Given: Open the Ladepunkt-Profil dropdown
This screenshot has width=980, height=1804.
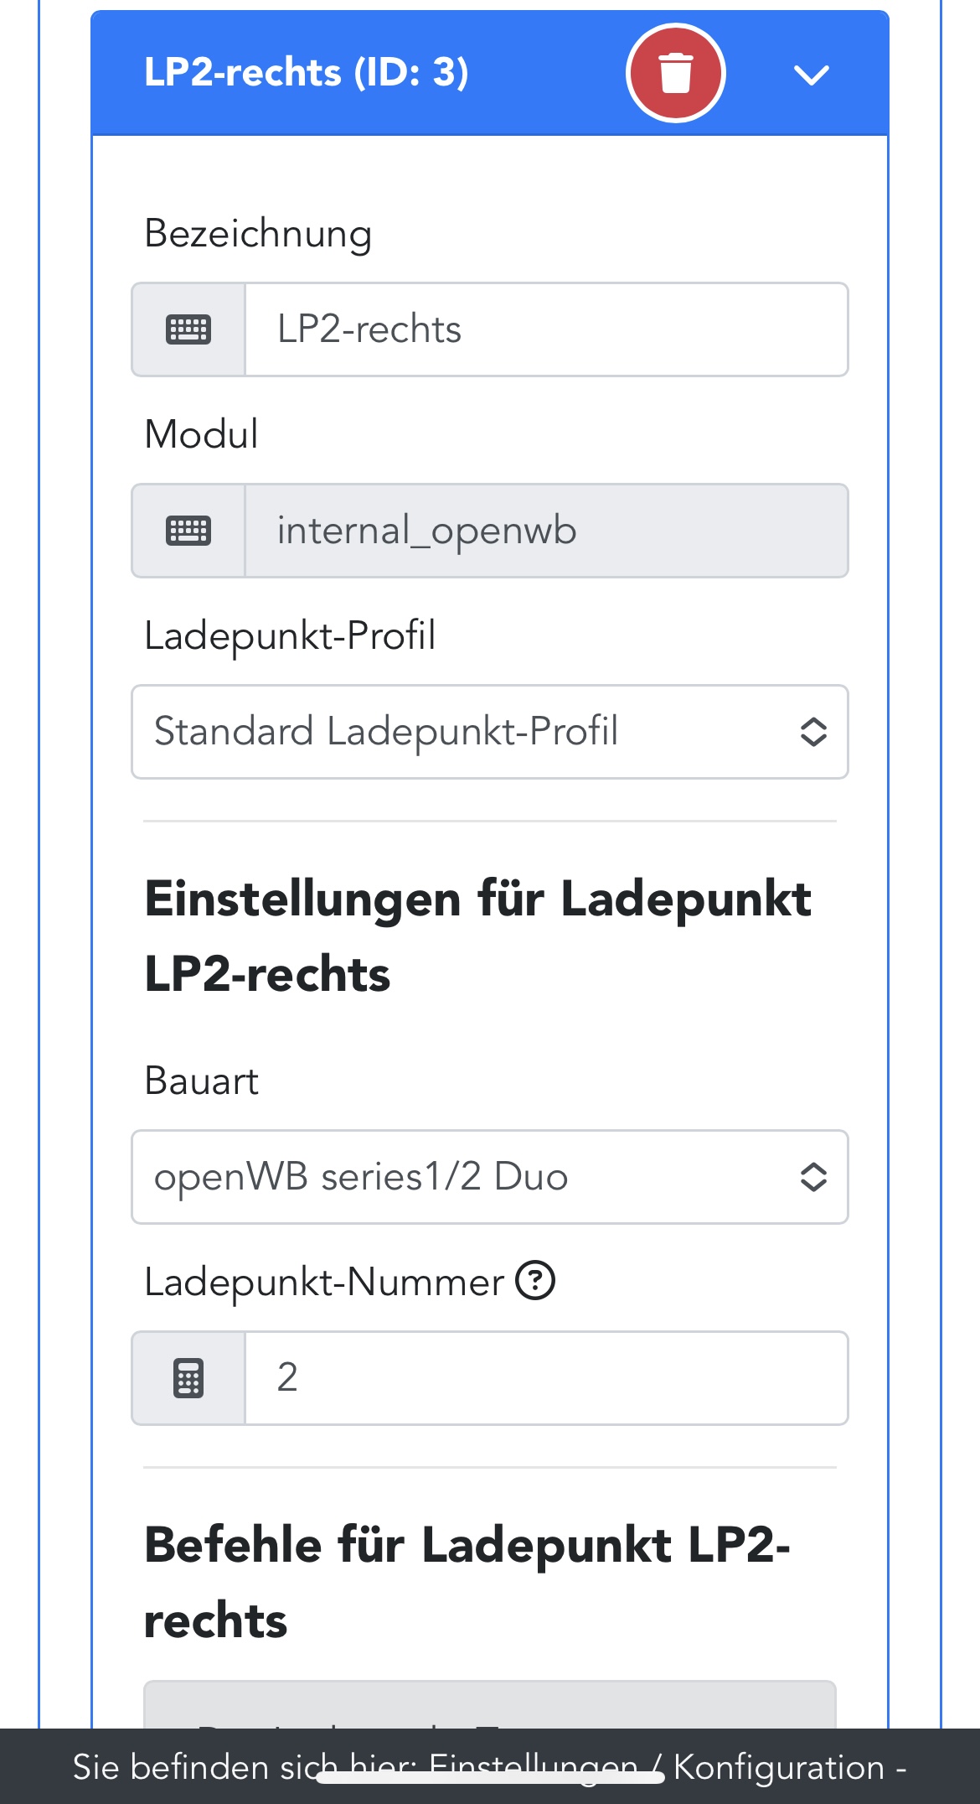Looking at the screenshot, I should (490, 732).
